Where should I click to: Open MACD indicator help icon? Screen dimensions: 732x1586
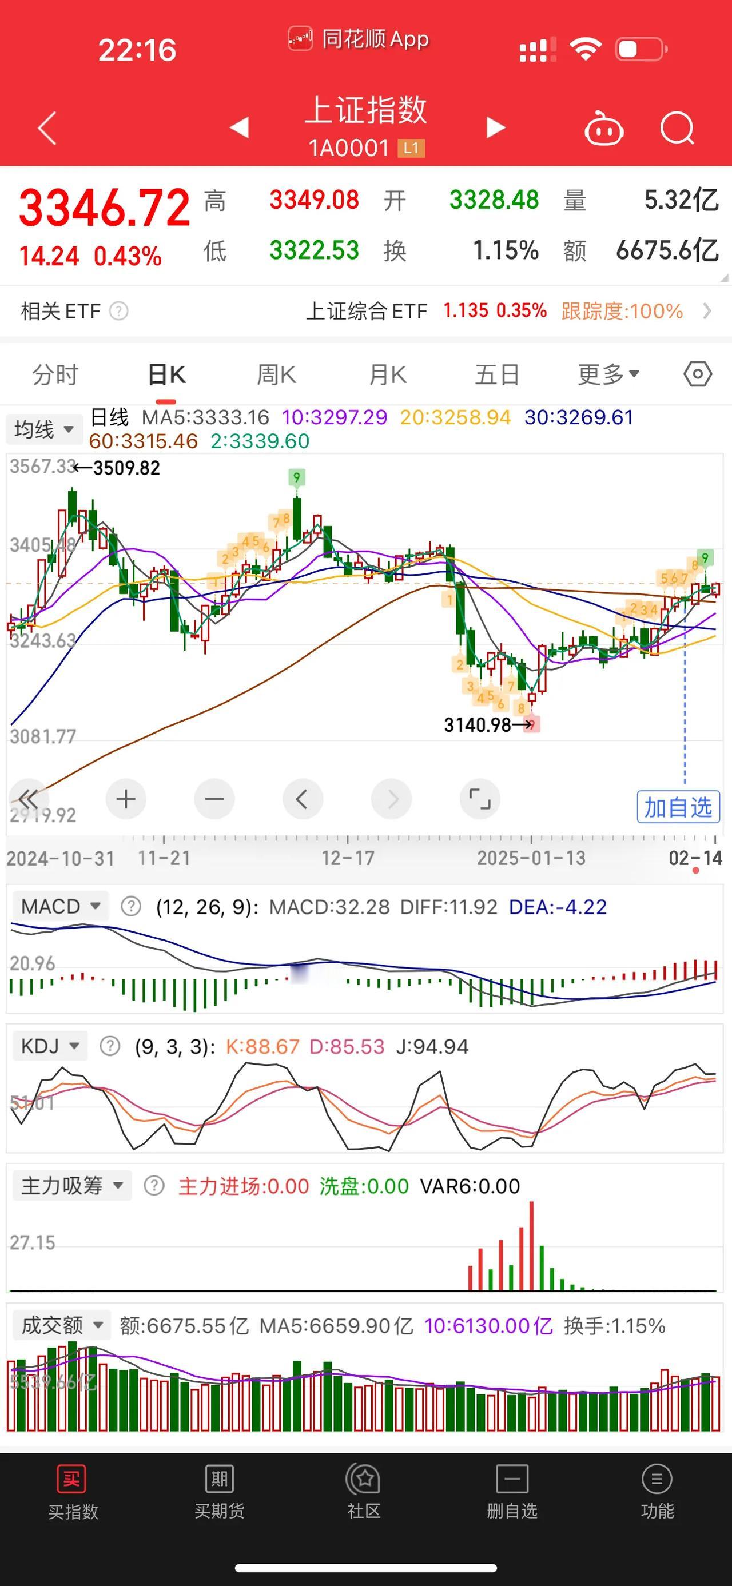click(x=130, y=906)
